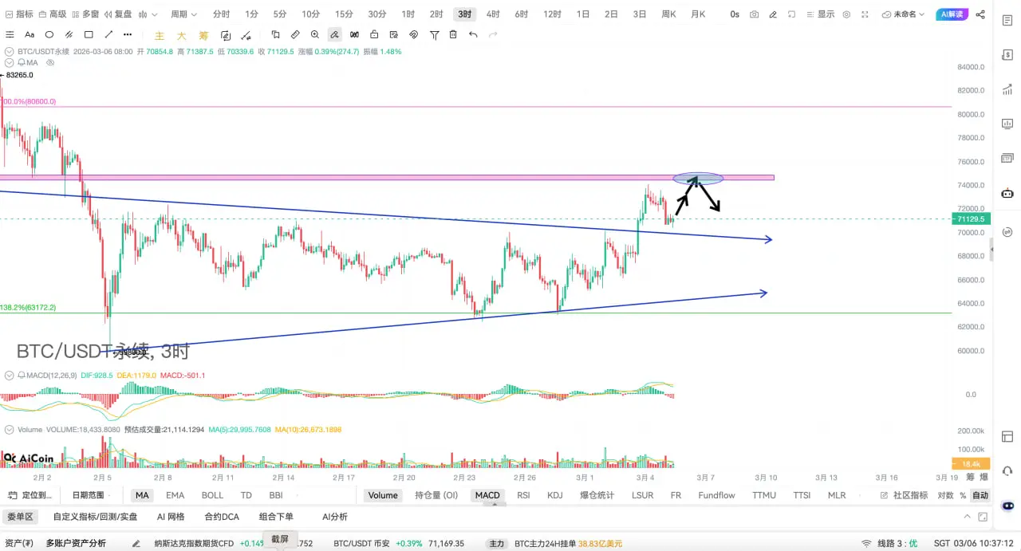Screen dimensions: 1021x551
Task: Click the 71129.5 current price label
Action: click(x=971, y=218)
